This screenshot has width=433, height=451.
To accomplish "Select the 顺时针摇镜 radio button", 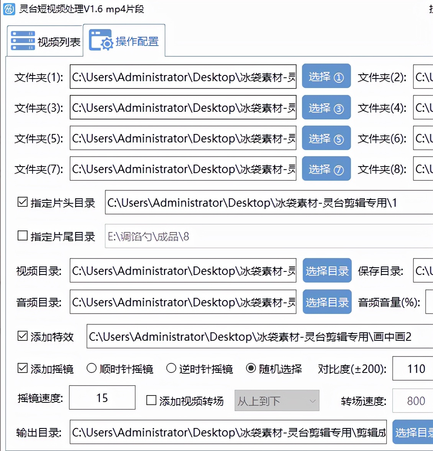I will pos(91,368).
